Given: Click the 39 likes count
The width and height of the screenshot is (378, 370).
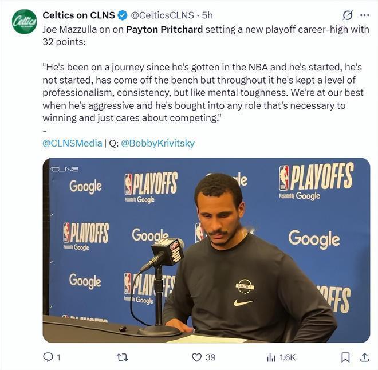Looking at the screenshot, I should 210,357.
